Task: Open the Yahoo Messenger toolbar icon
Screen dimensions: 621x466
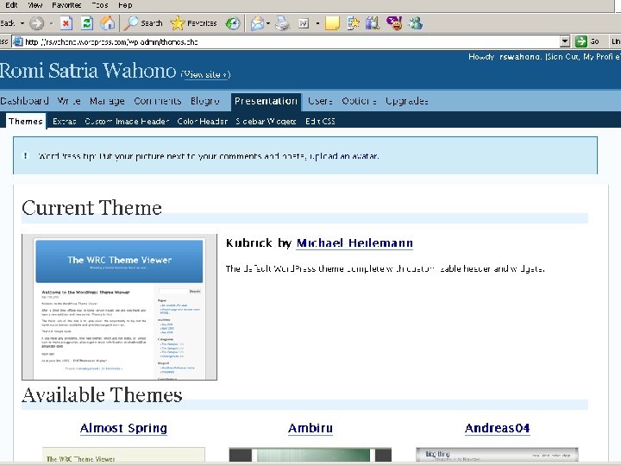Action: pyautogui.click(x=394, y=23)
